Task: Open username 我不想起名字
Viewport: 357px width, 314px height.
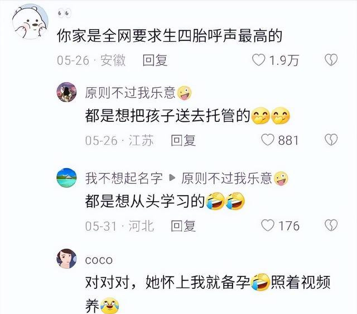Action: pos(124,178)
